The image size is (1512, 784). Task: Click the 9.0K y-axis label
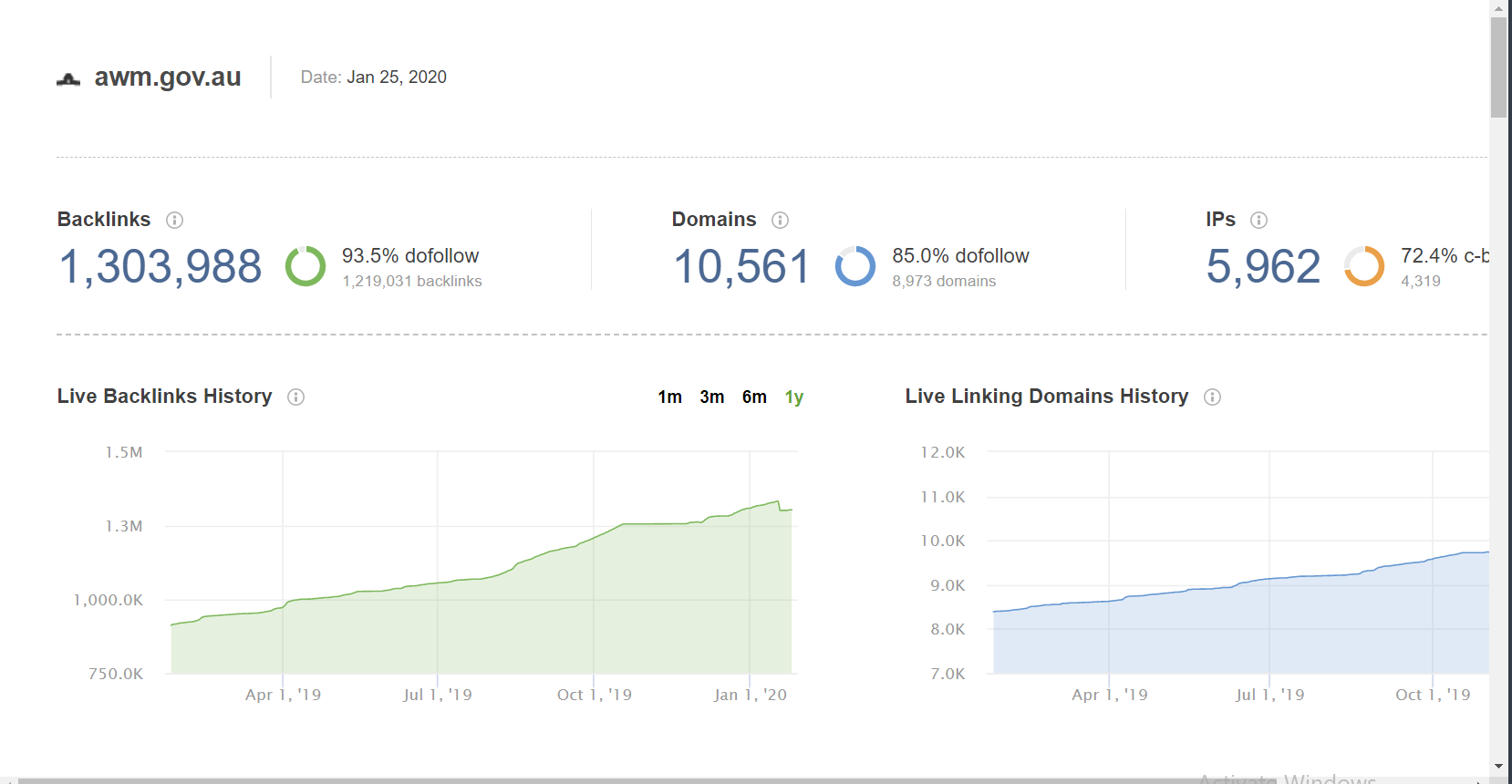tap(948, 585)
